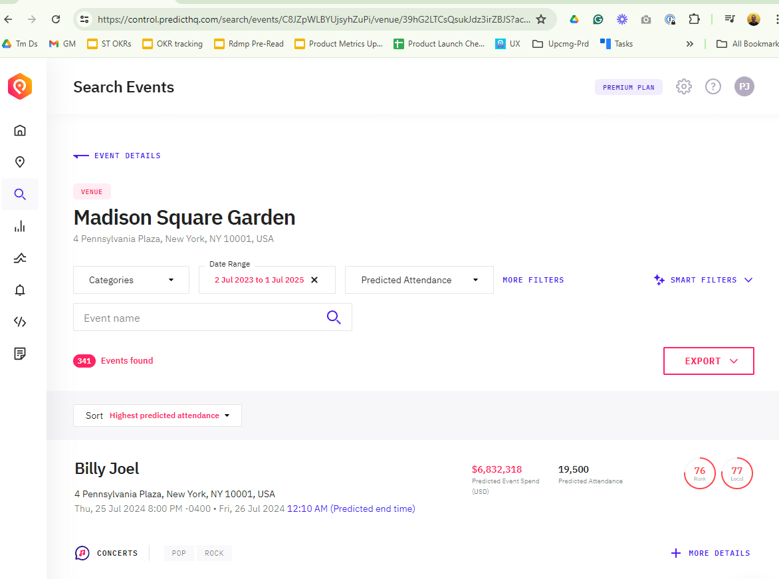Click the EXPORT button

[x=709, y=361]
